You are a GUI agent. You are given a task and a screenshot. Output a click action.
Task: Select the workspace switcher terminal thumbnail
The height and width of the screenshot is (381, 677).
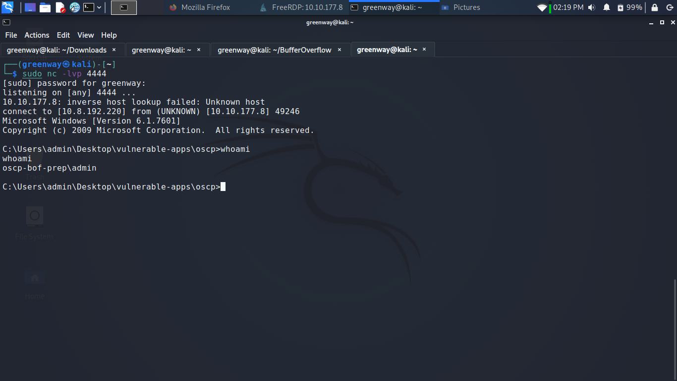(124, 7)
